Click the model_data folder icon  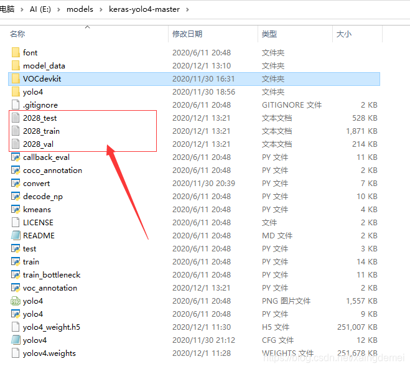[x=16, y=65]
